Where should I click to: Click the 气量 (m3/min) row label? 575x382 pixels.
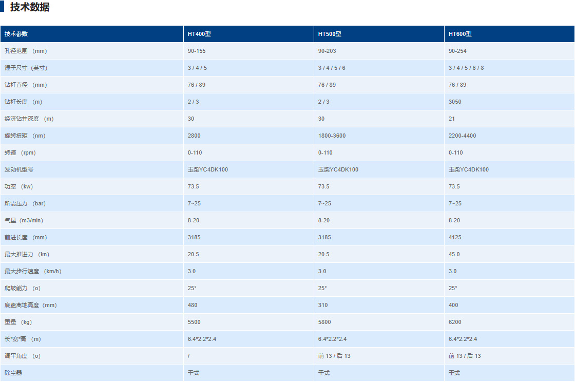(x=24, y=220)
